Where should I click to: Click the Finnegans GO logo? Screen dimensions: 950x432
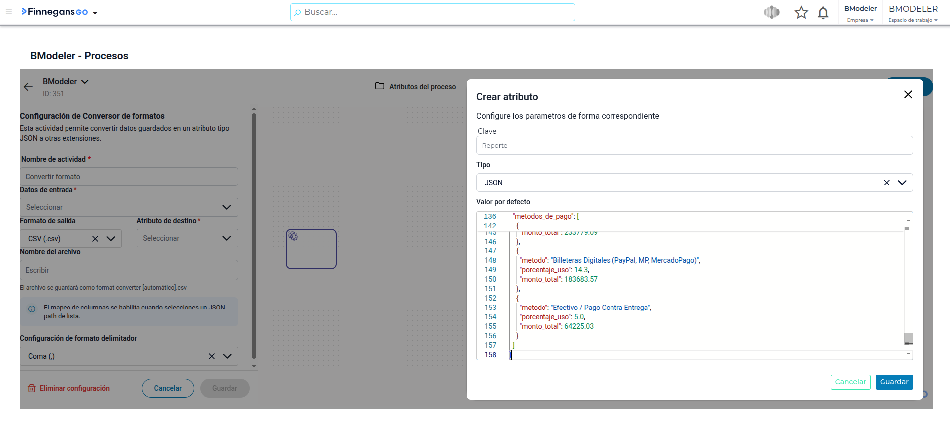coord(55,12)
